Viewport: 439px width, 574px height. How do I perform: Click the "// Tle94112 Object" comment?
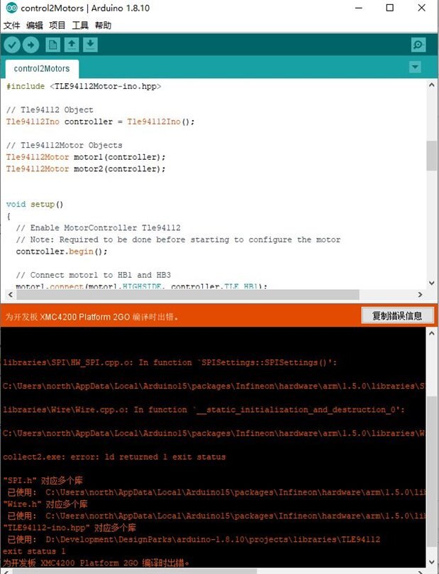[x=50, y=110]
